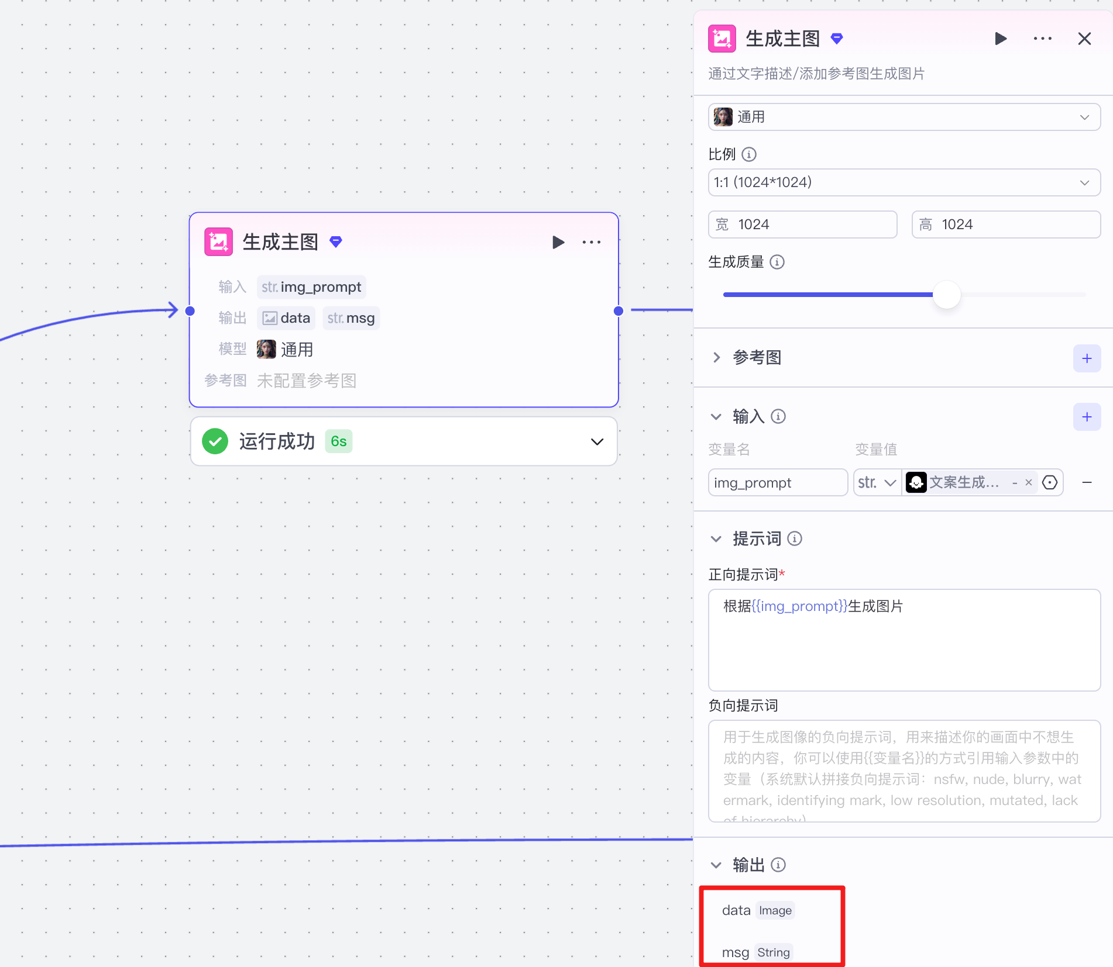Click the 6s run duration badge
This screenshot has height=967, width=1113.
(339, 441)
